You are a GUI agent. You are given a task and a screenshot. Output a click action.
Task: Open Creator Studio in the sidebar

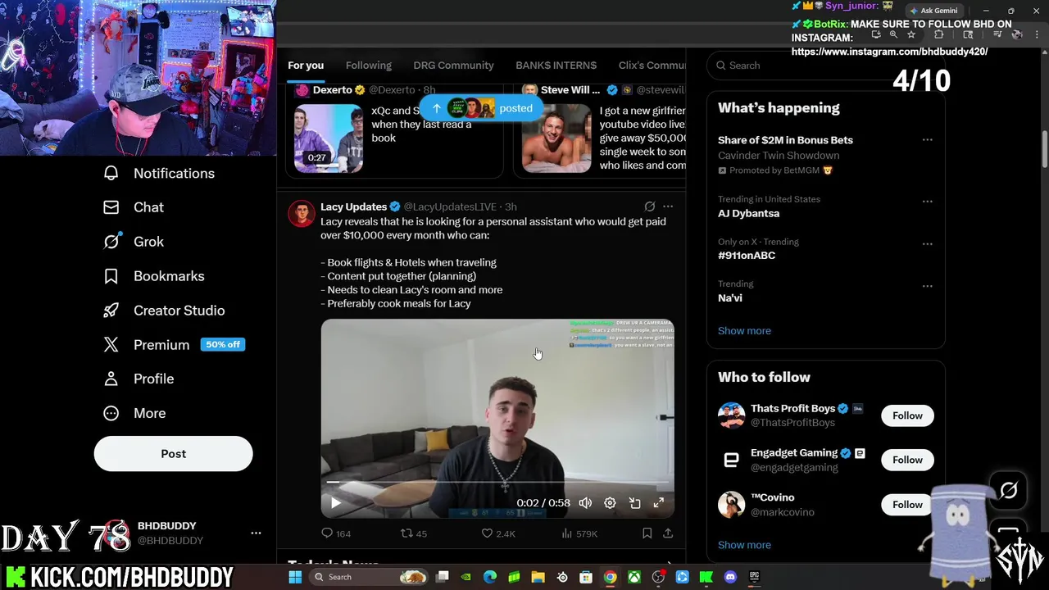click(x=163, y=311)
